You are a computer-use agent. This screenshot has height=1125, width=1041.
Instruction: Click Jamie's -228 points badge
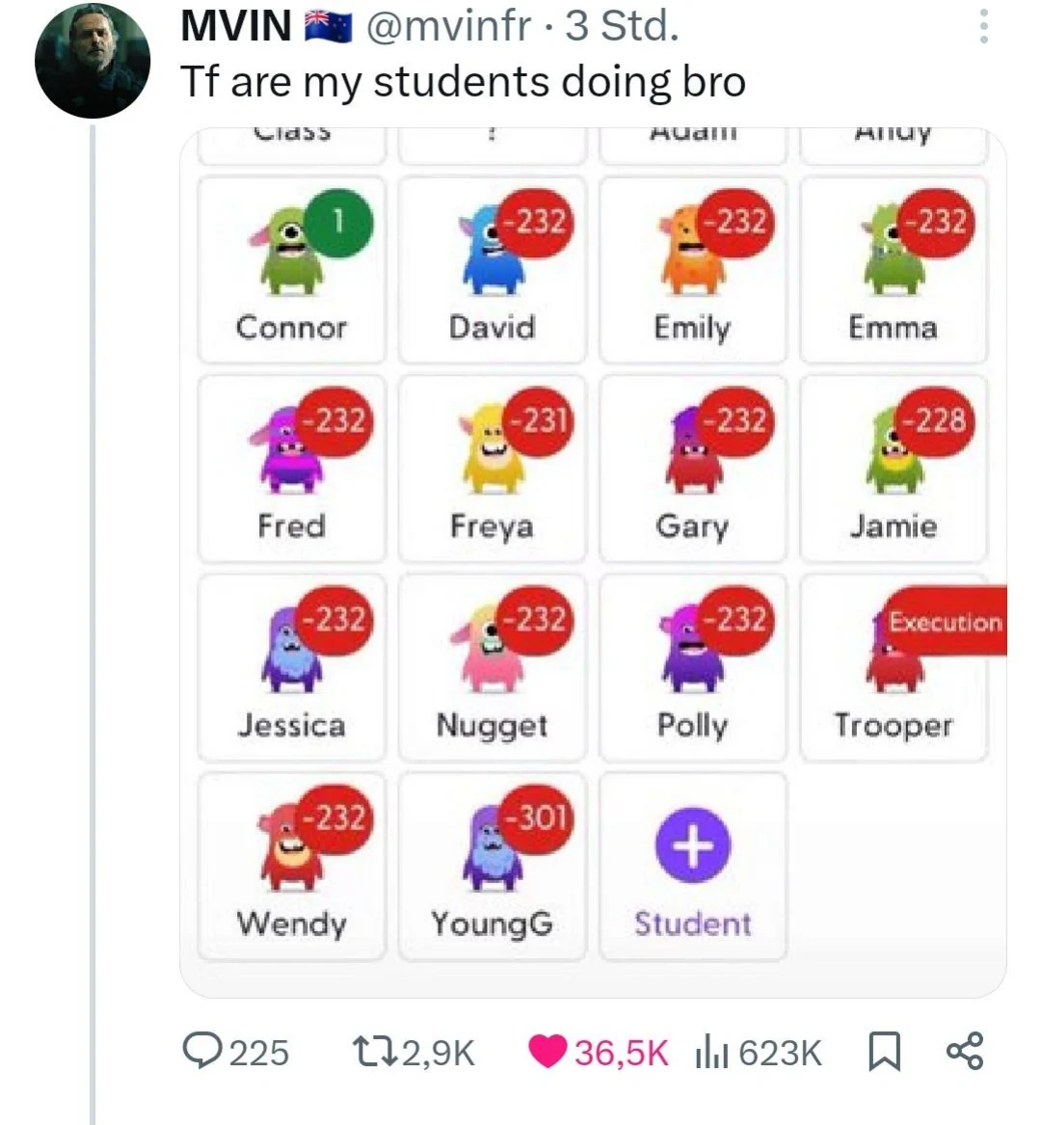click(933, 421)
